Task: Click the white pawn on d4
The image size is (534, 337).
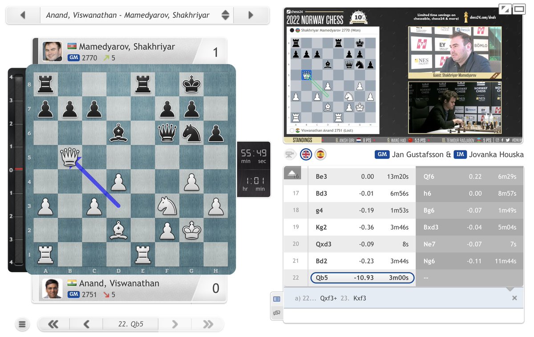Action: (118, 182)
